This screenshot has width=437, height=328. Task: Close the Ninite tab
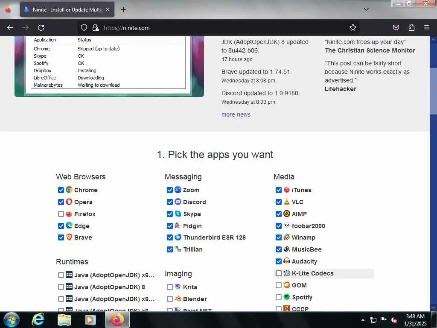[108, 9]
